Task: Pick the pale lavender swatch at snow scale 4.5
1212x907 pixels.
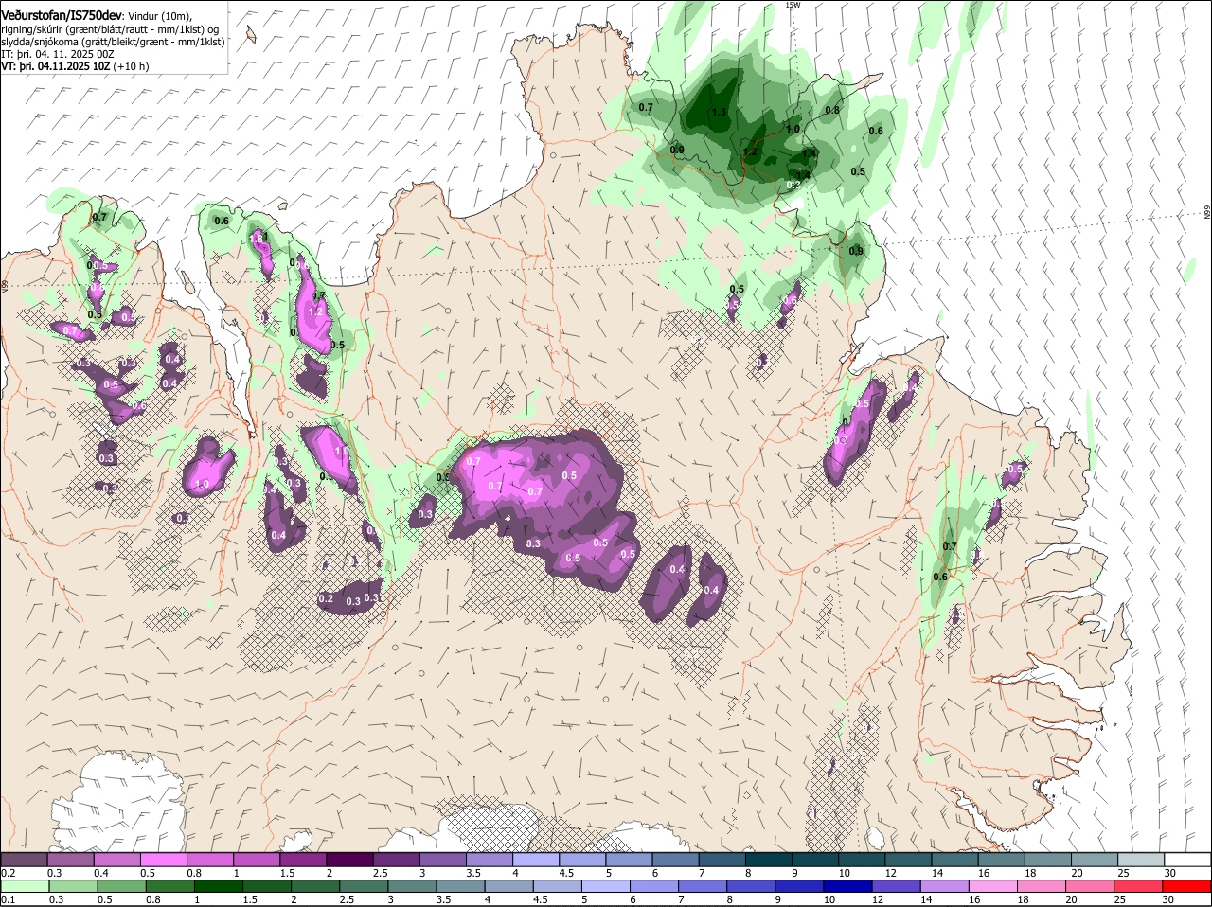Action: click(x=582, y=860)
